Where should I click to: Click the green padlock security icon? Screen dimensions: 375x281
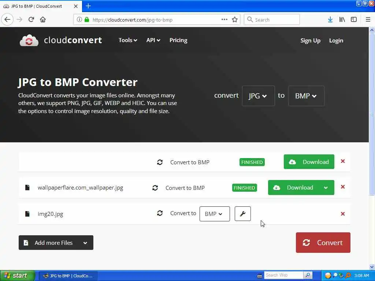pos(87,20)
